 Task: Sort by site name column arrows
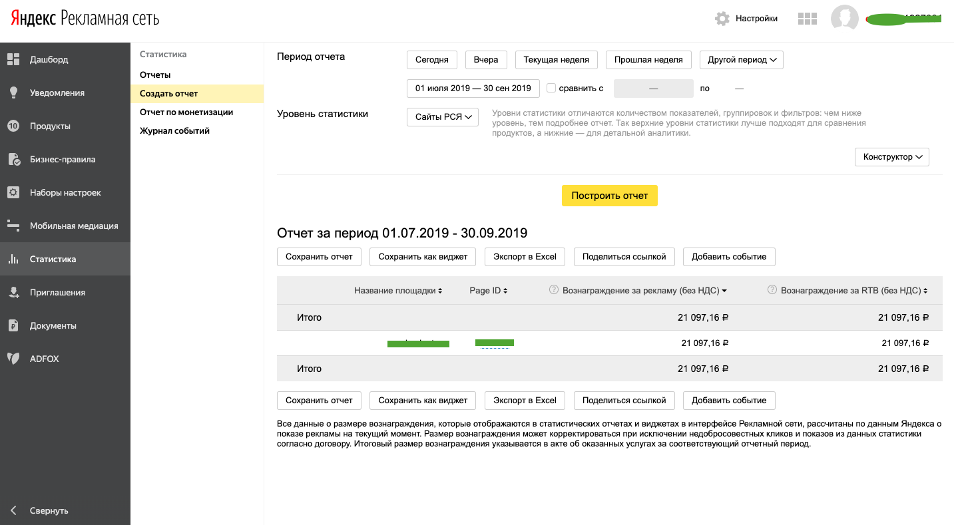click(440, 291)
